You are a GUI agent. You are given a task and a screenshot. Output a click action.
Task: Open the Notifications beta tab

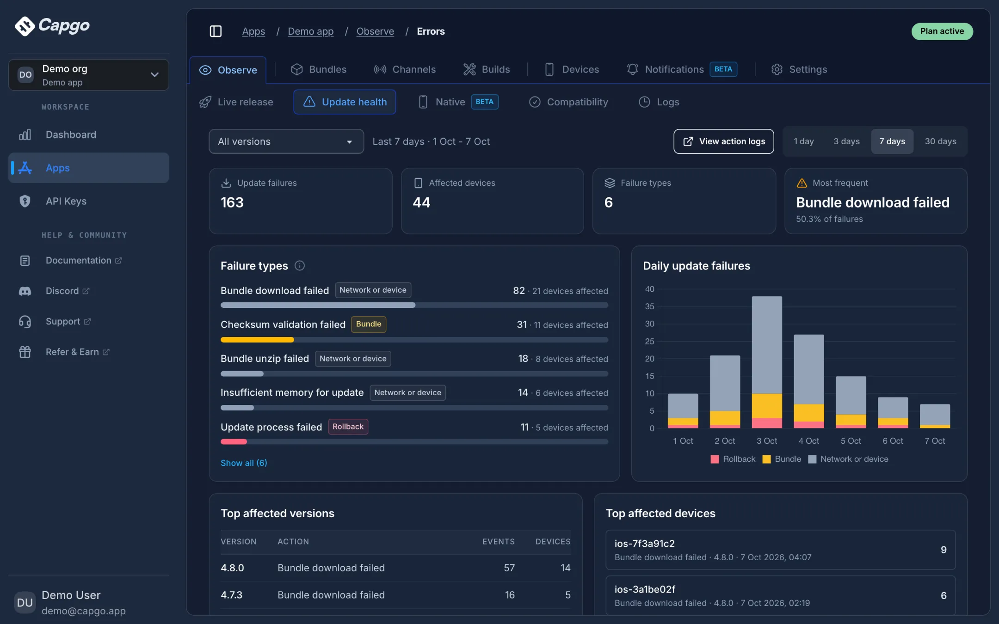(682, 69)
